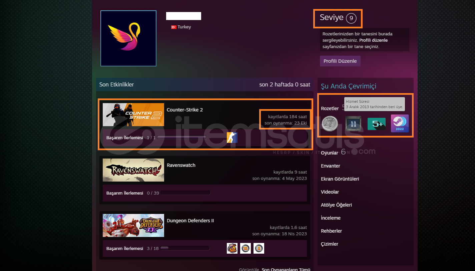Click 'Son Oynananların Tümü' link
The image size is (475, 271).
click(x=286, y=269)
